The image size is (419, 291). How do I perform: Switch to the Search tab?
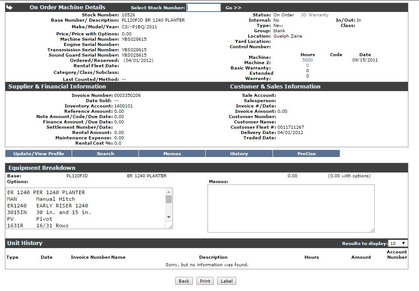pyautogui.click(x=105, y=154)
